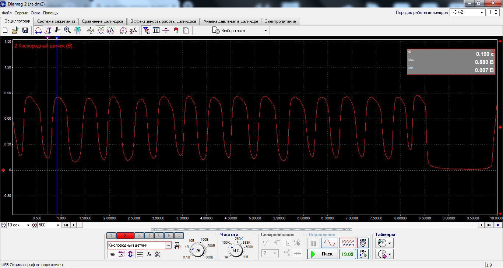The width and height of the screenshot is (503, 268).
Task: Switch to Эффективность работы цилиндров tab
Action: (x=163, y=21)
